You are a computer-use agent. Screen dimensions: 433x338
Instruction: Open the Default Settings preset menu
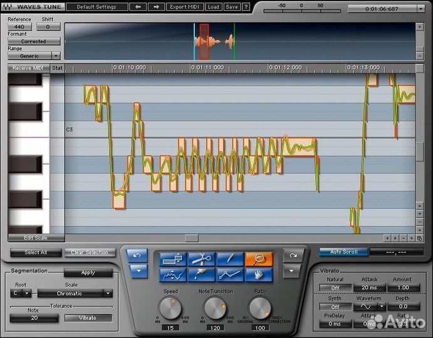click(x=97, y=7)
